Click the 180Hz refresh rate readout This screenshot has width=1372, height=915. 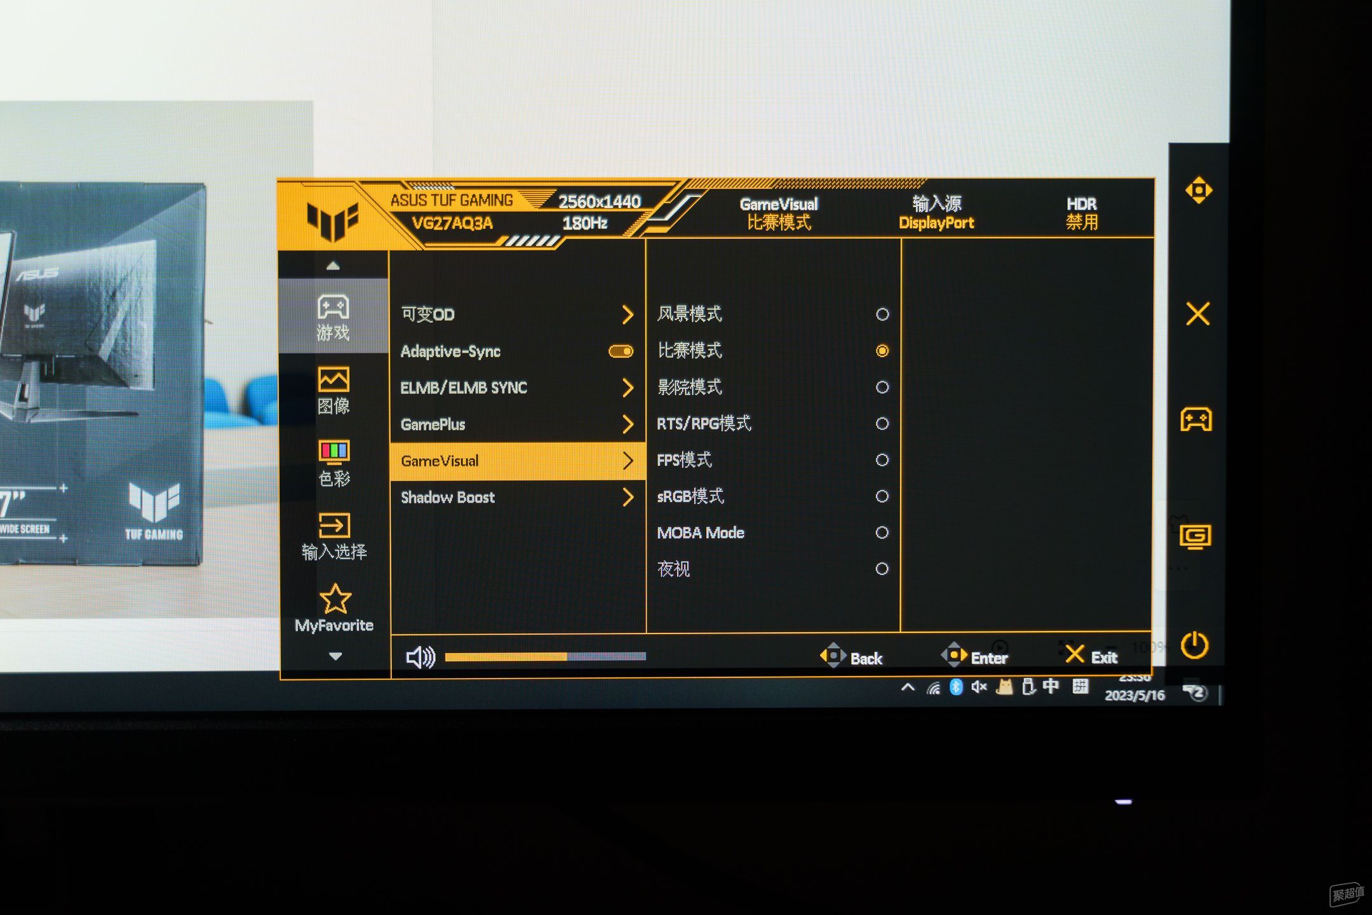click(585, 223)
